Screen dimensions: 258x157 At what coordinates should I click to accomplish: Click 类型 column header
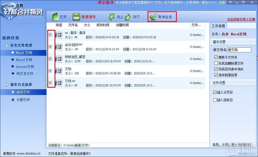59,25
